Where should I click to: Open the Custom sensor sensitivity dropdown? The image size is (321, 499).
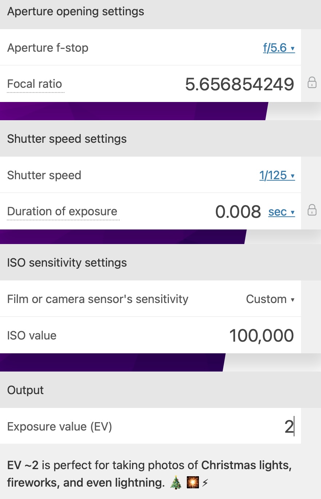(x=270, y=299)
